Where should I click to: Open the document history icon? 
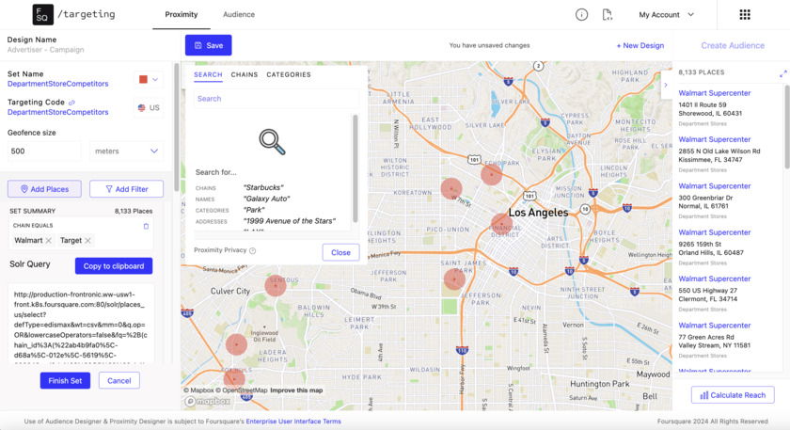coord(608,15)
